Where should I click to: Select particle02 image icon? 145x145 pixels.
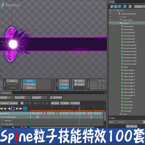click(122, 105)
